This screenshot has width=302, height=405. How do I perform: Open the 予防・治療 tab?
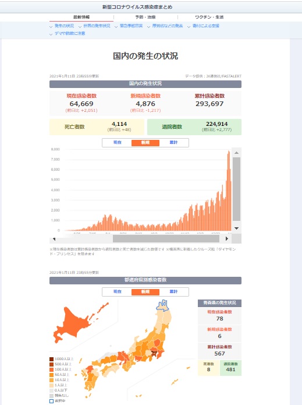click(x=145, y=17)
